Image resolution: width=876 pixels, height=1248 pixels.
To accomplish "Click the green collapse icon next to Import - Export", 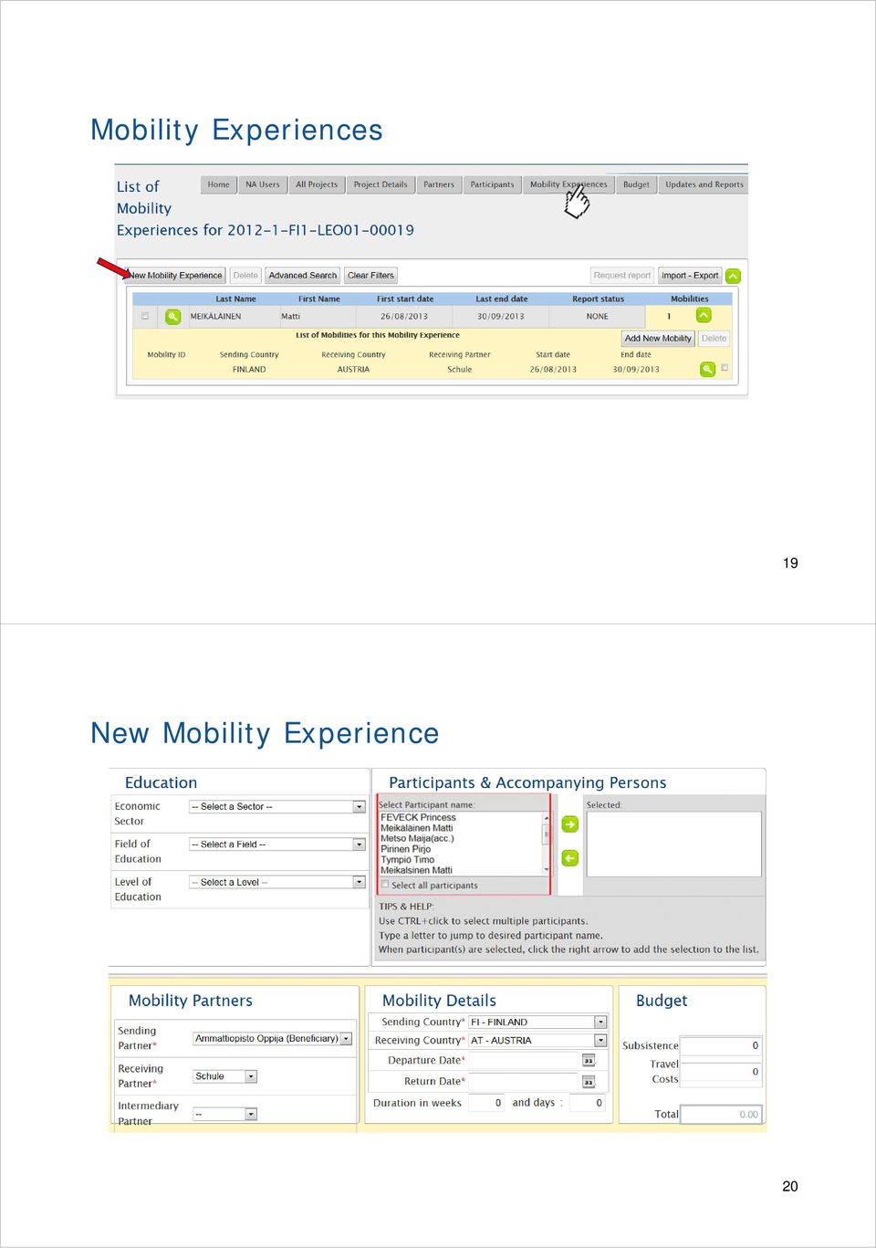I will (733, 276).
